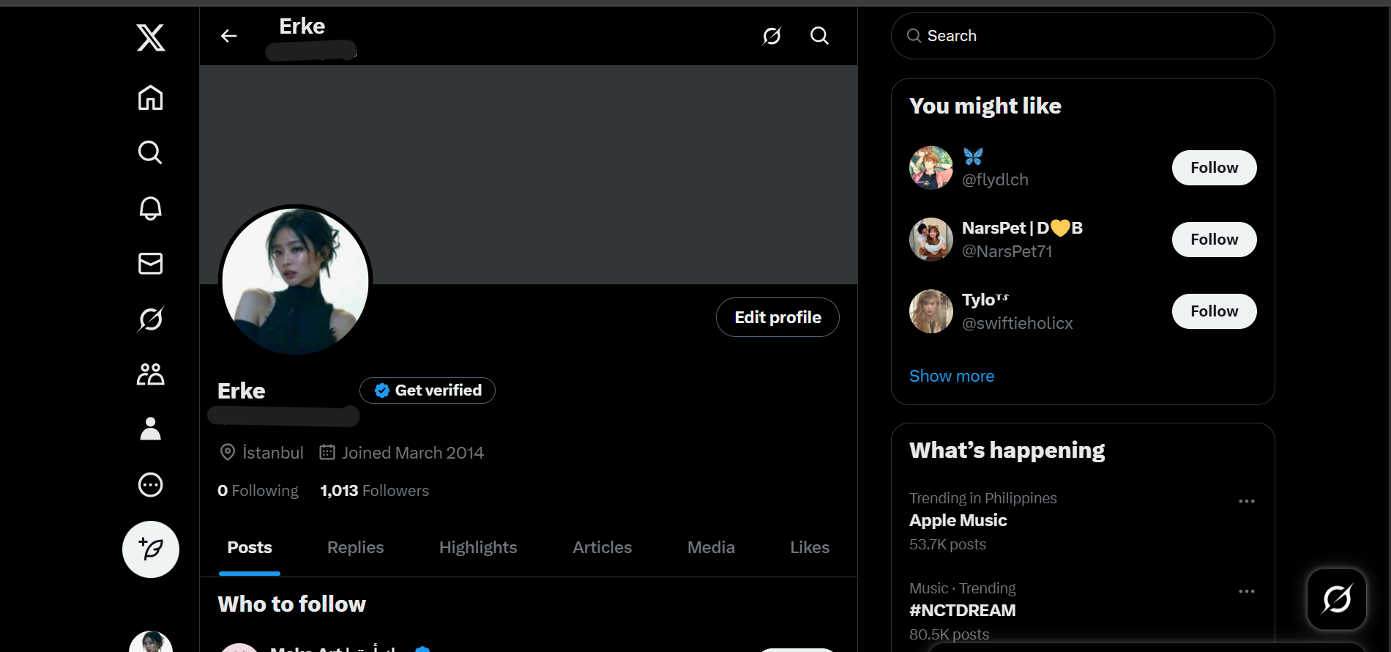Compose a new post with feather button
The image size is (1391, 652).
[151, 549]
